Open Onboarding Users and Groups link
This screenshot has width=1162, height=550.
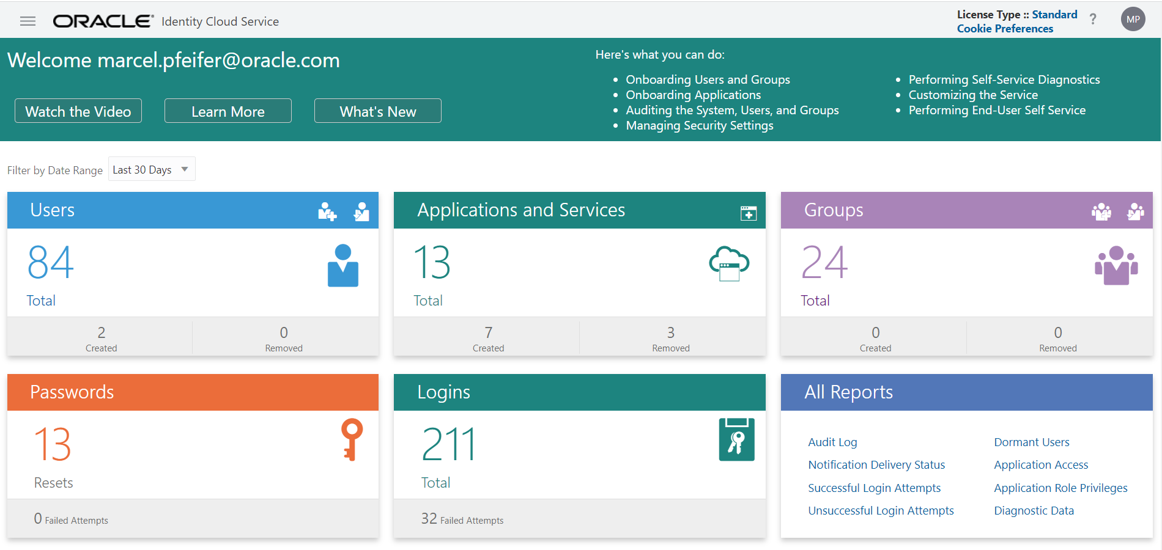tap(708, 79)
